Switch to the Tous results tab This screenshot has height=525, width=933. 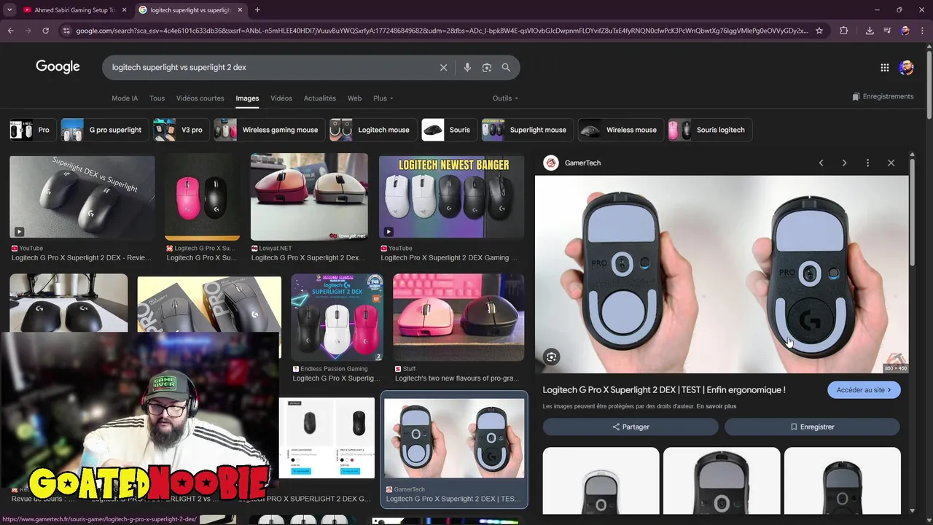point(157,98)
